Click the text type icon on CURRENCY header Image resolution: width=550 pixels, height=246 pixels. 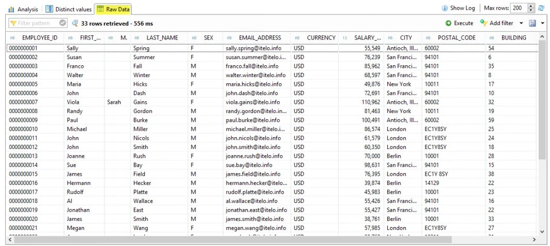[298, 38]
